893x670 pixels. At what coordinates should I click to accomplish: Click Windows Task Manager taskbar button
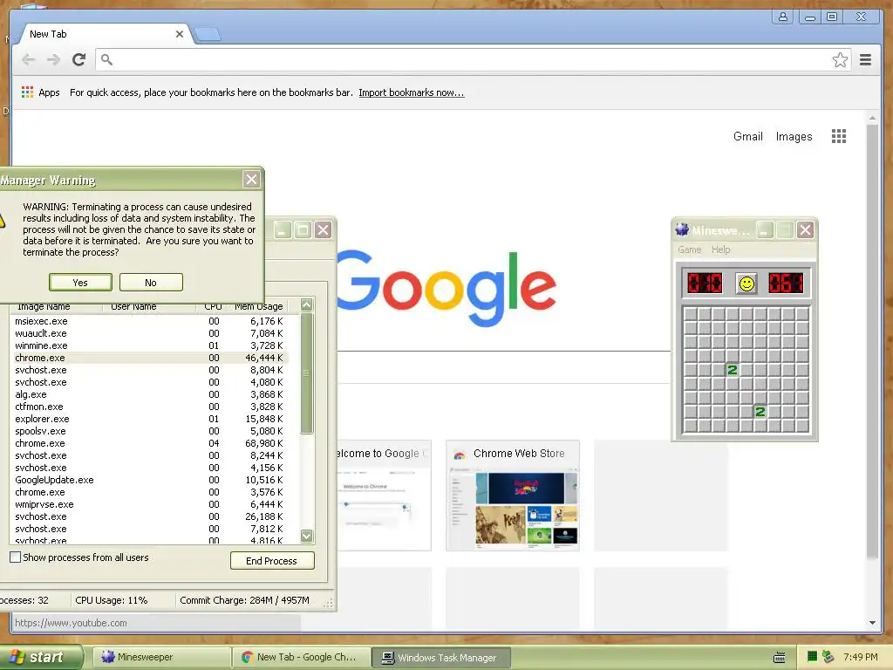click(x=441, y=658)
